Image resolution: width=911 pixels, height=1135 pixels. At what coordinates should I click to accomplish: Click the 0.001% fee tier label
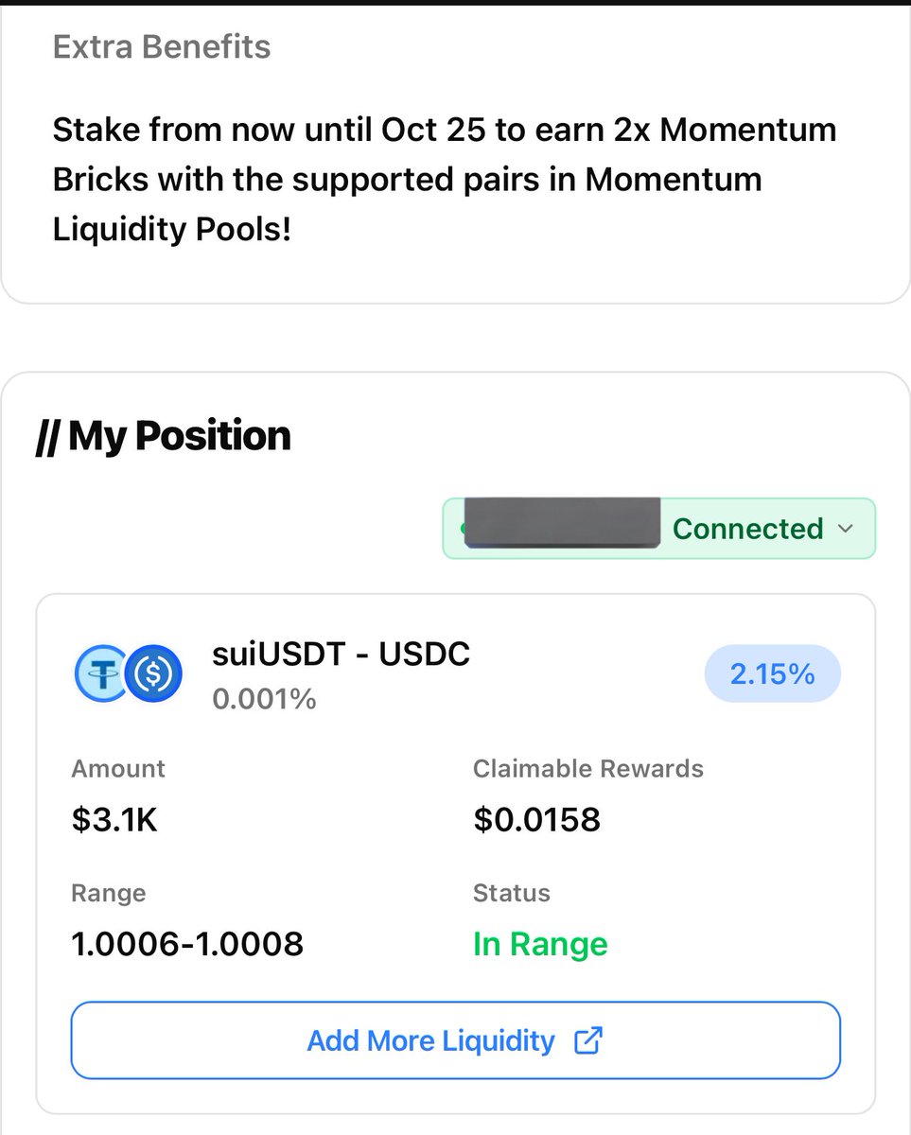[264, 699]
